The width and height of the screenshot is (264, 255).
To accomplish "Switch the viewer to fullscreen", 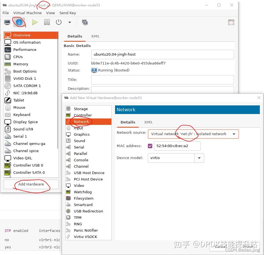I will click(x=231, y=22).
